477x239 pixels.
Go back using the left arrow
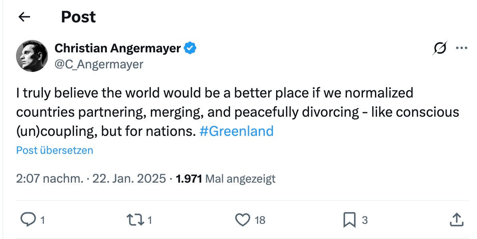(25, 17)
